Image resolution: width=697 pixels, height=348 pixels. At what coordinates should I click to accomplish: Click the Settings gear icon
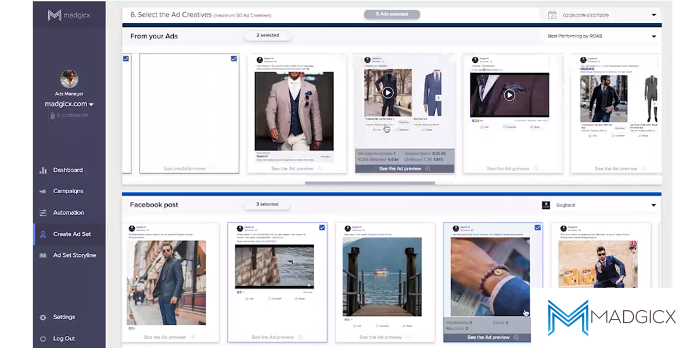click(x=43, y=317)
